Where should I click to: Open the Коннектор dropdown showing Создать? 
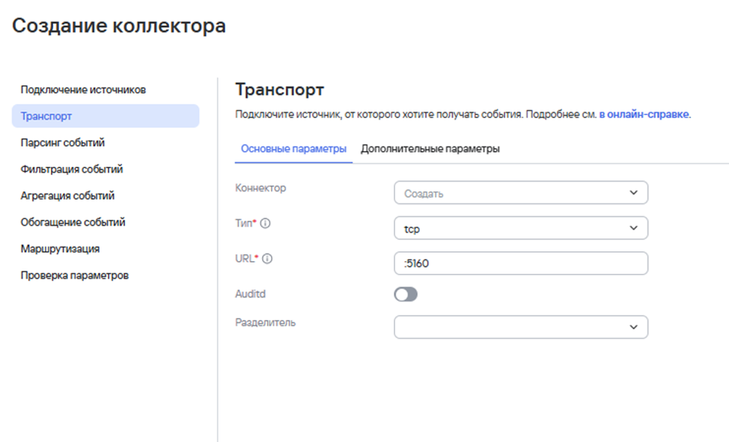[x=520, y=192]
